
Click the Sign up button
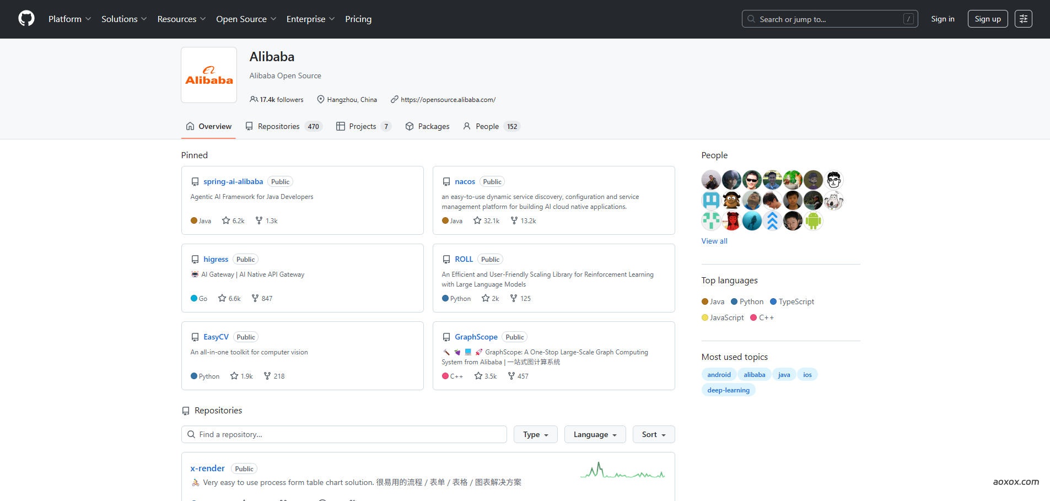tap(987, 19)
